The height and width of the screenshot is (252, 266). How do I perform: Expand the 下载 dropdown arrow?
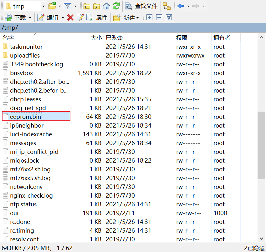click(30, 18)
